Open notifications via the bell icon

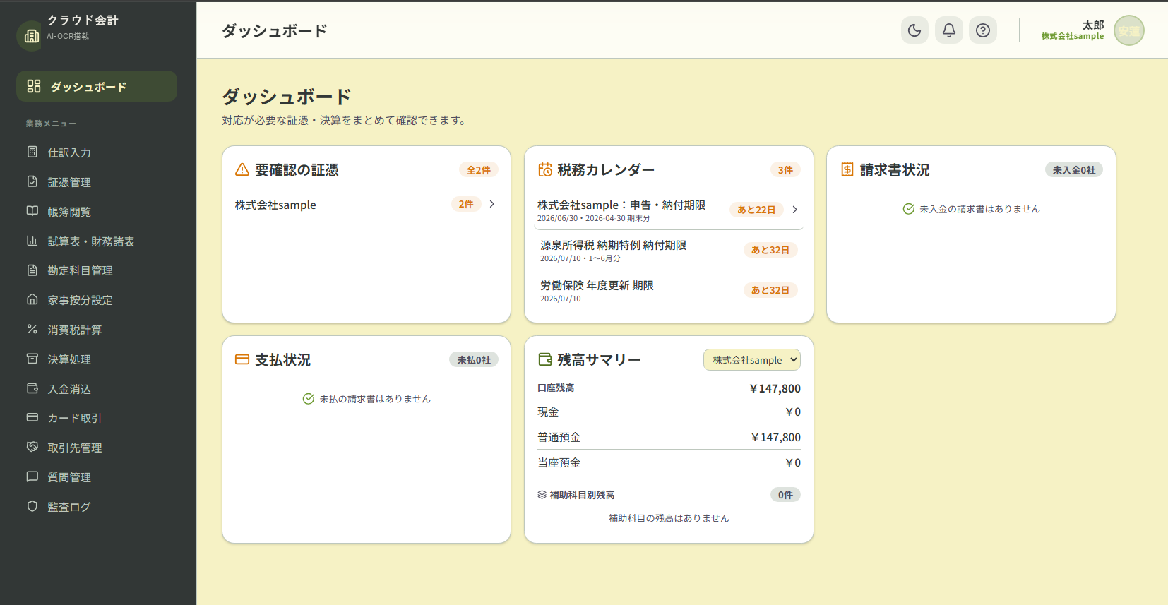point(949,30)
